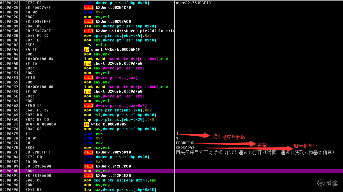343x192 pixels.
Task: Select the push eax instruction
Action: click(x=93, y=143)
